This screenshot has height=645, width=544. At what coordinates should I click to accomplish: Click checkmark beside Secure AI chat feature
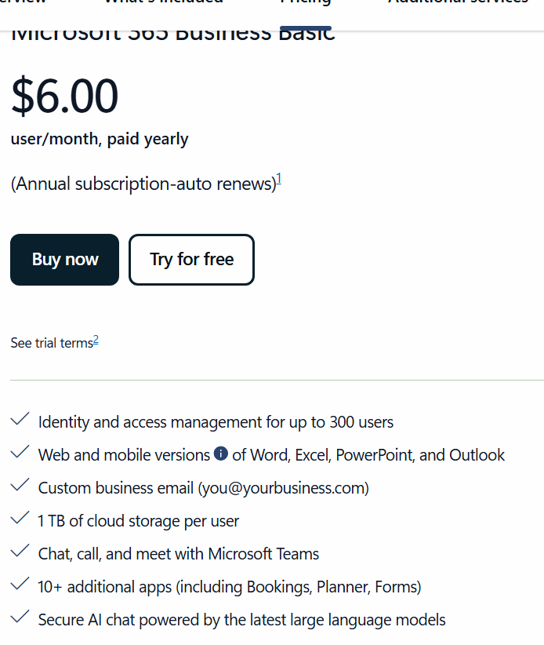[x=20, y=617]
